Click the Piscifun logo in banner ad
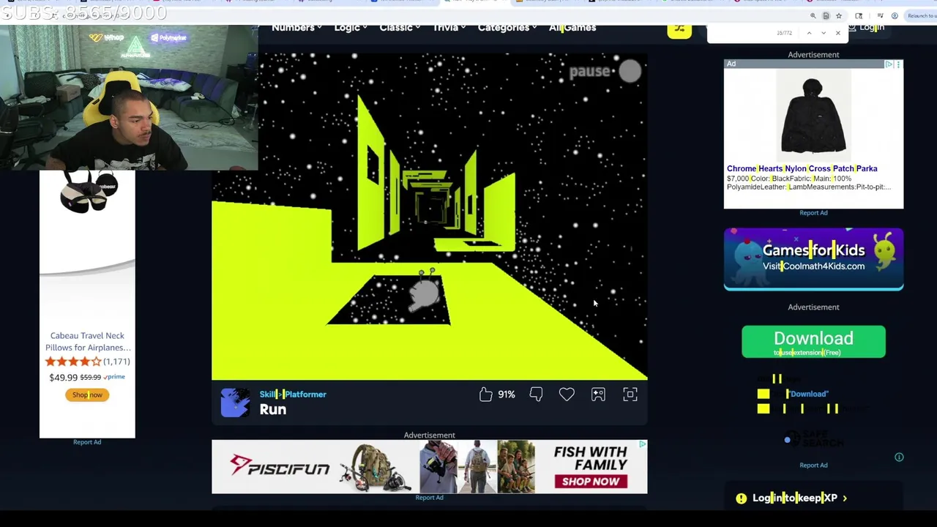Image resolution: width=937 pixels, height=527 pixels. [x=279, y=466]
